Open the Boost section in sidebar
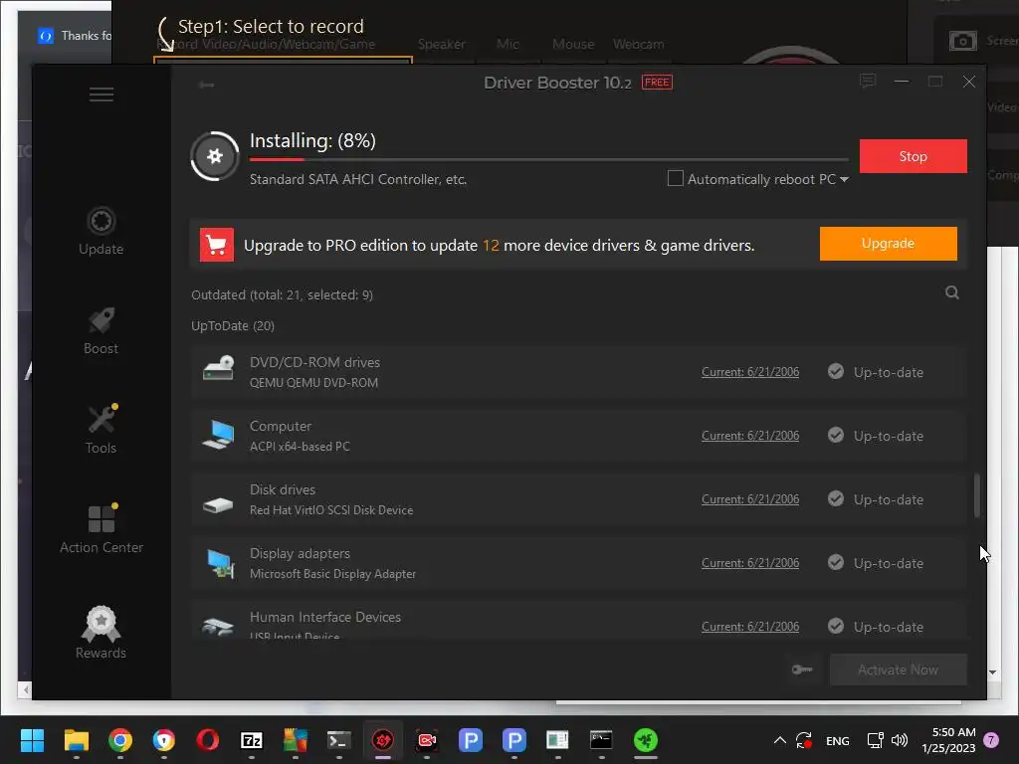The image size is (1019, 764). coord(101,330)
